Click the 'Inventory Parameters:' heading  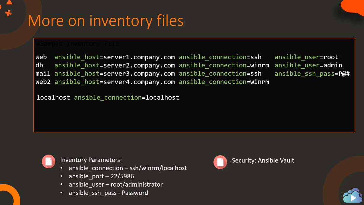tap(91, 160)
